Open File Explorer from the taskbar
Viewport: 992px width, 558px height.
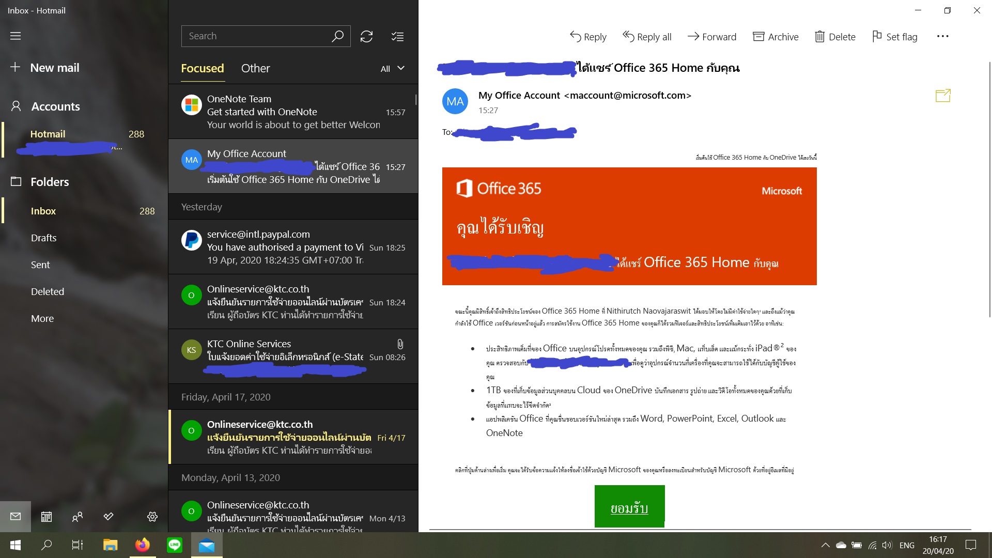tap(110, 545)
